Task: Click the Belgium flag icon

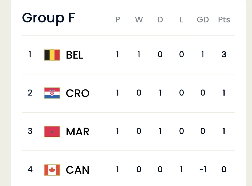Action: point(52,55)
